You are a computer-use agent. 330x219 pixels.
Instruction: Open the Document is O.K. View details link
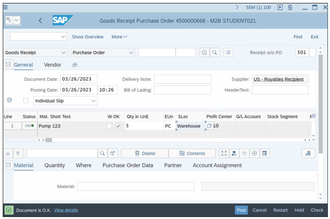coord(66,210)
